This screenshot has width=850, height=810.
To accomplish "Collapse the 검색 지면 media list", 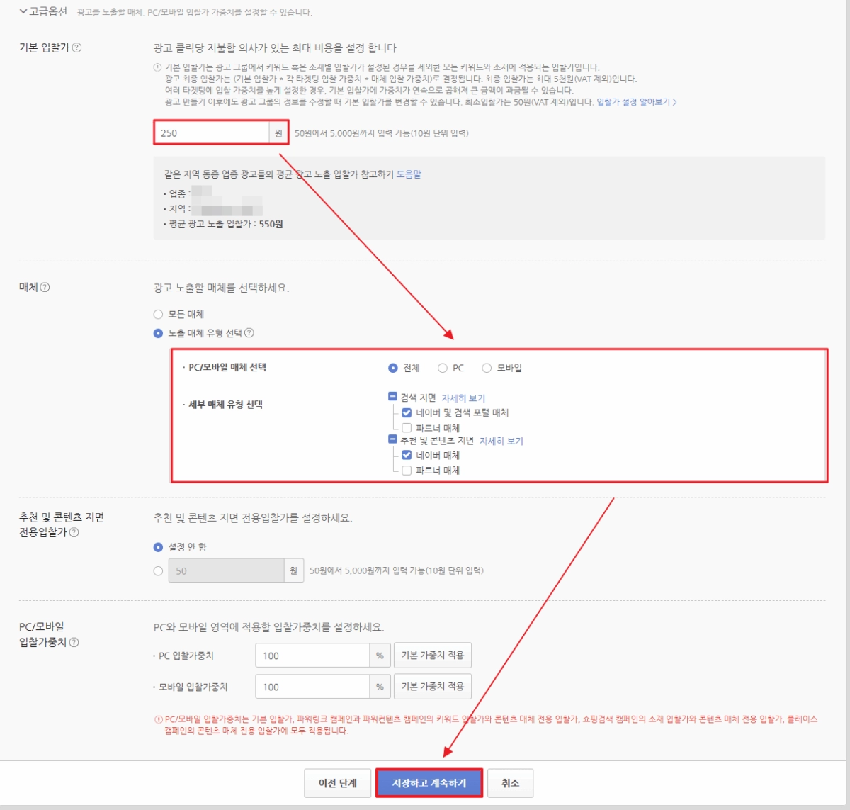I will tap(392, 398).
